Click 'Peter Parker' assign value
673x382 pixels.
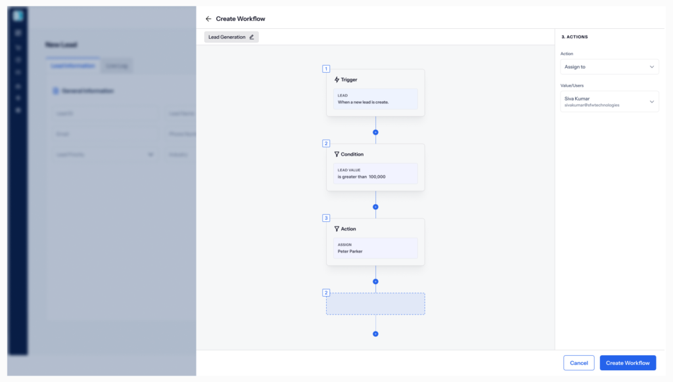[350, 251]
